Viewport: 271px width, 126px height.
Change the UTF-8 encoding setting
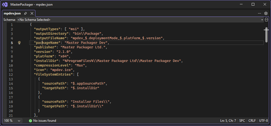coord(263,121)
